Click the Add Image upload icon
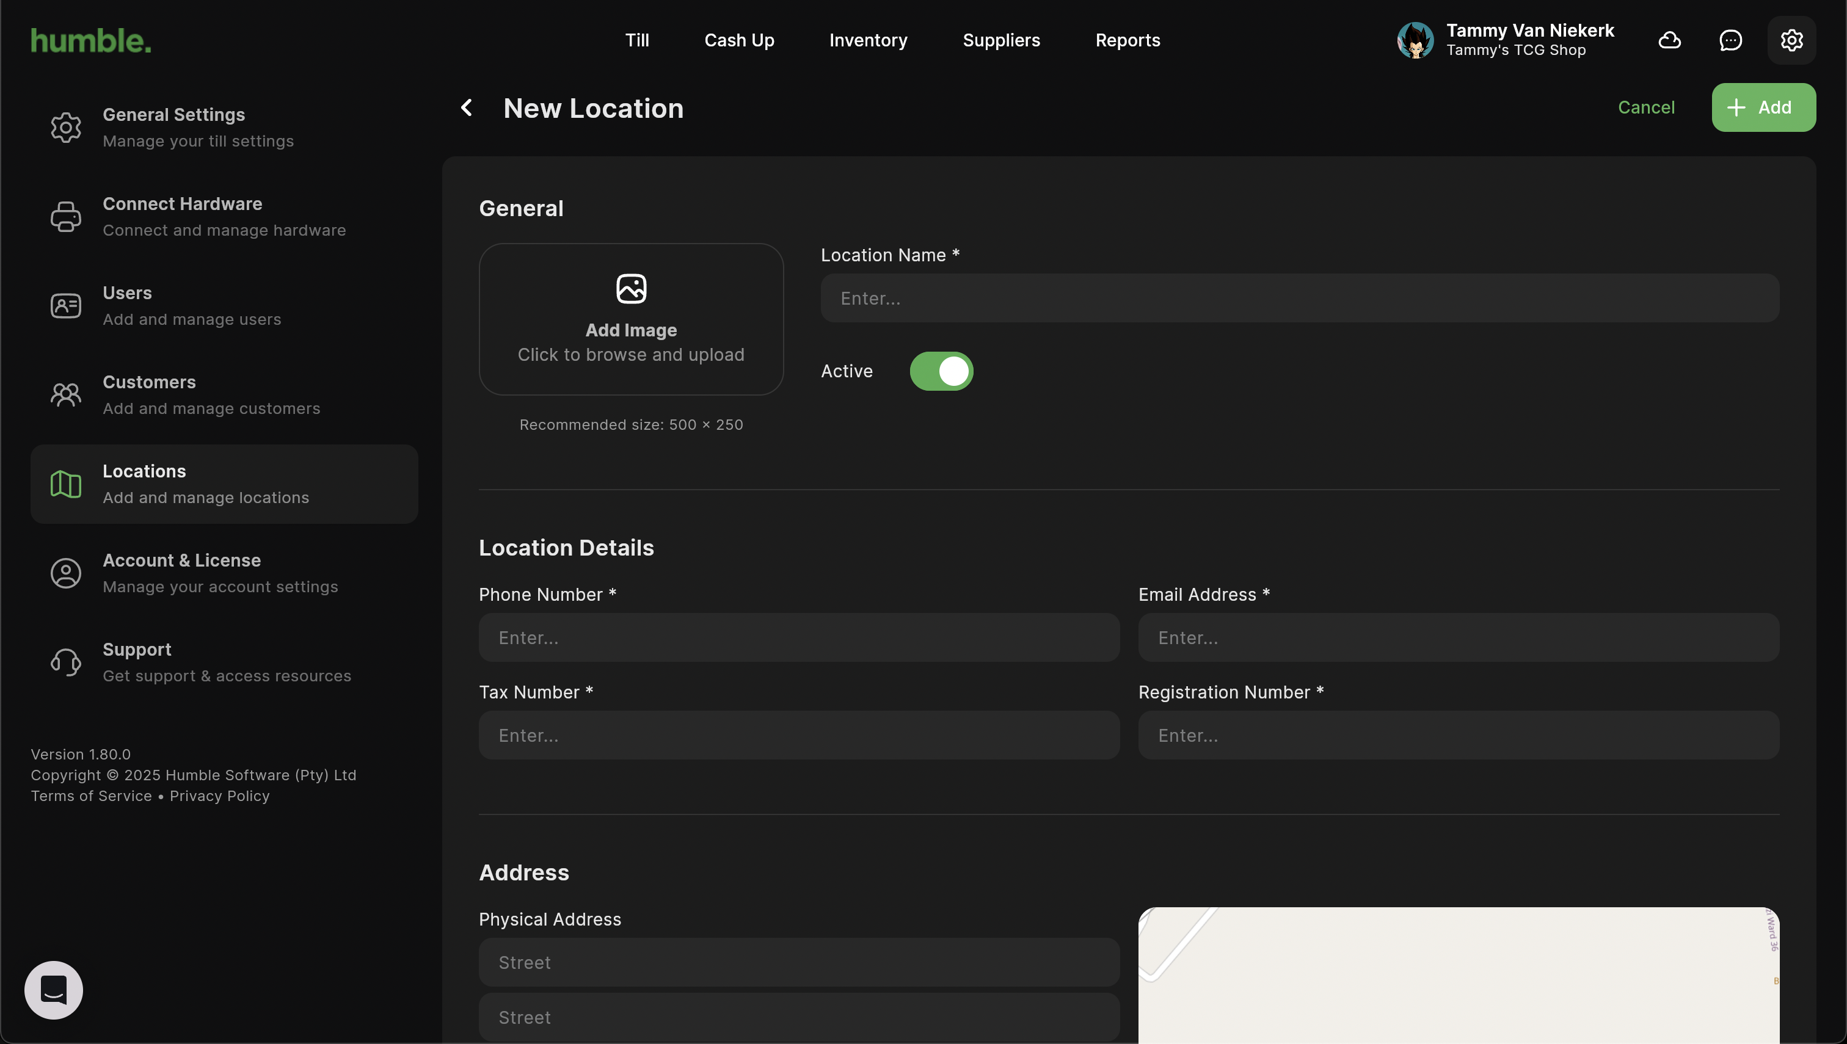1847x1044 pixels. (x=631, y=289)
